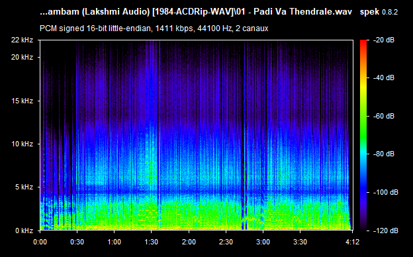Click the 3:00 time axis label
Screen dimensions: 413x257
(x=263, y=242)
